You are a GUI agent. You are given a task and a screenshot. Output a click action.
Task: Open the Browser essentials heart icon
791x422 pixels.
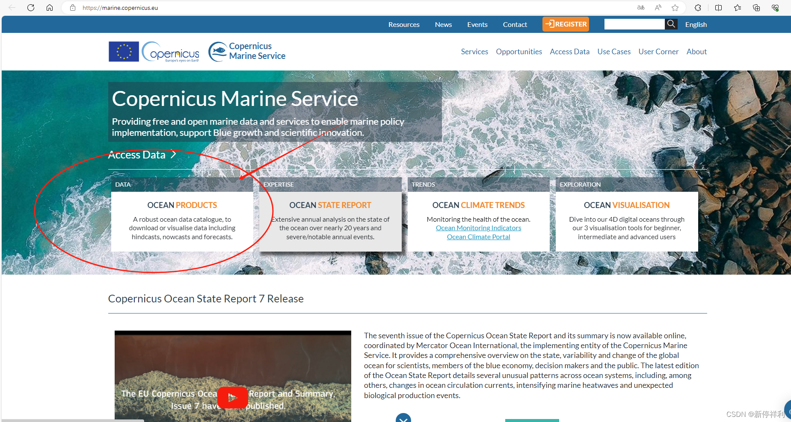775,8
